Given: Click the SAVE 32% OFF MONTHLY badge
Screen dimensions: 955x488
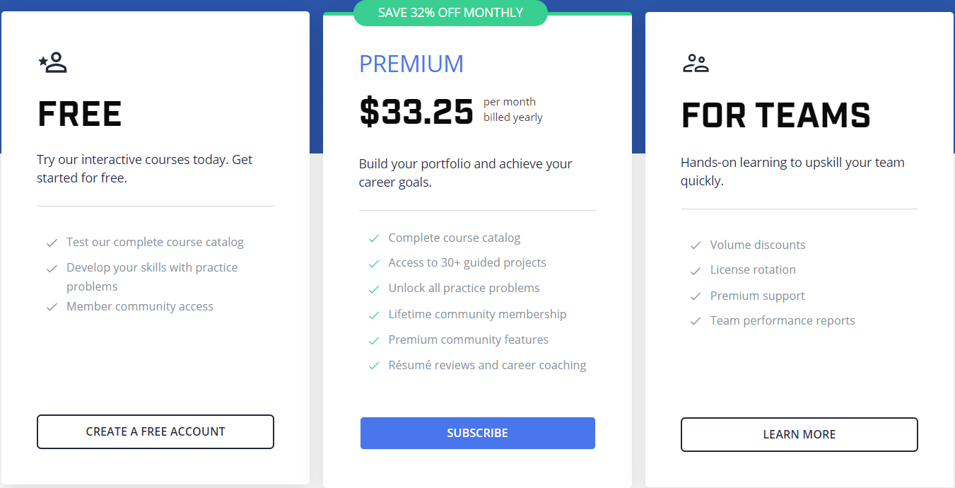Looking at the screenshot, I should tap(450, 13).
